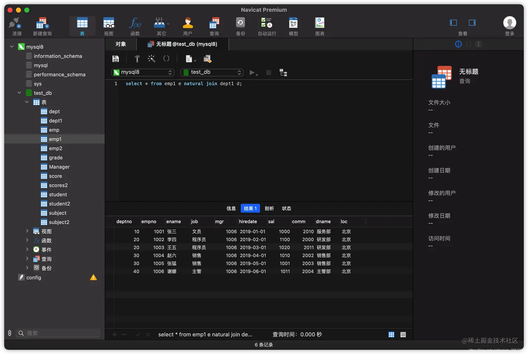Open the 用户 users toolbar icon
528x354 pixels.
tap(188, 27)
